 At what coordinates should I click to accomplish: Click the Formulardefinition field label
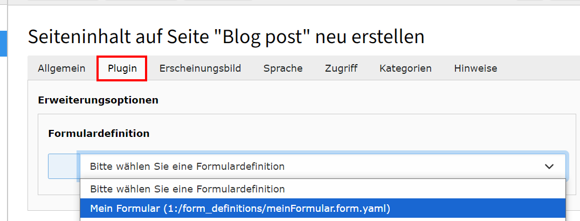pos(99,133)
